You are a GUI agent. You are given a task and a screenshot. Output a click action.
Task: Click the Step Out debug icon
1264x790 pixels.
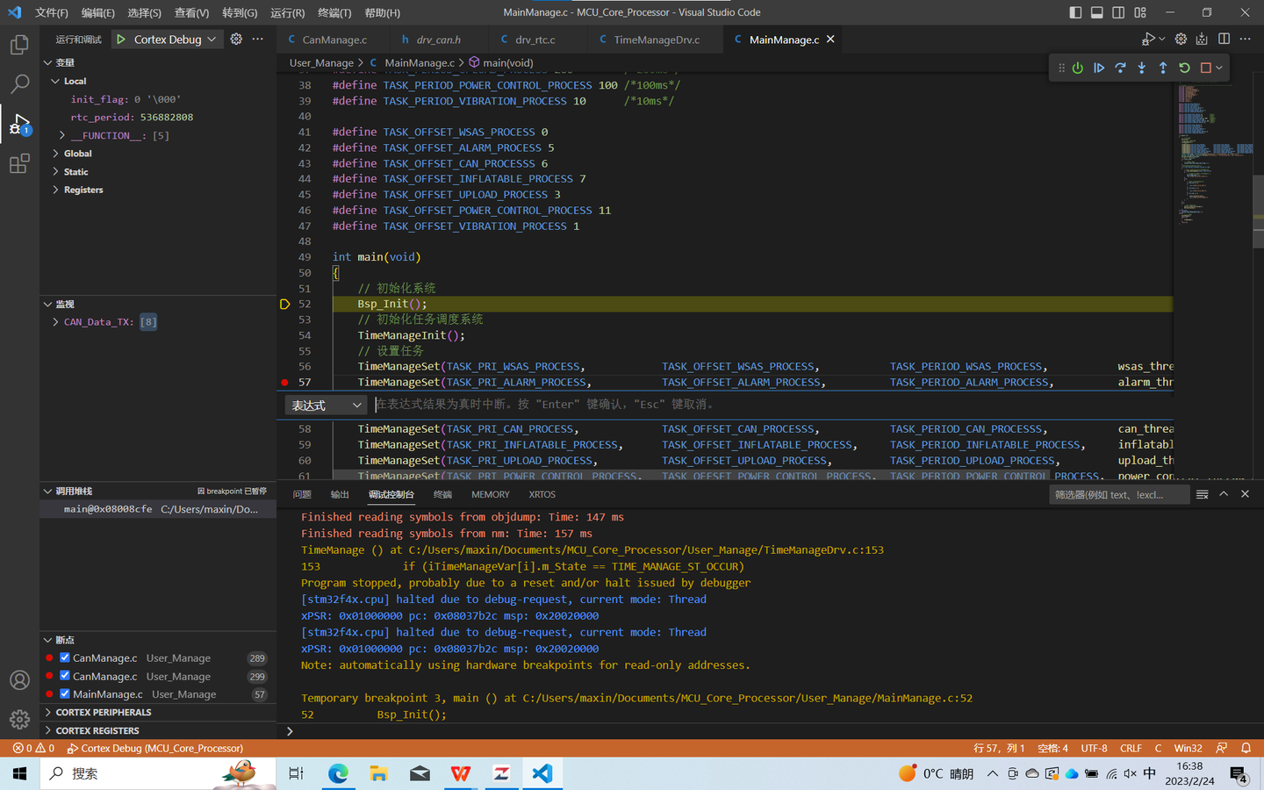1163,68
